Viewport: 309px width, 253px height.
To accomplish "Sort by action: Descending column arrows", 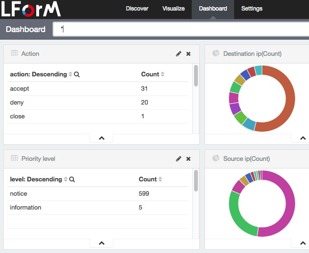I will (x=71, y=74).
